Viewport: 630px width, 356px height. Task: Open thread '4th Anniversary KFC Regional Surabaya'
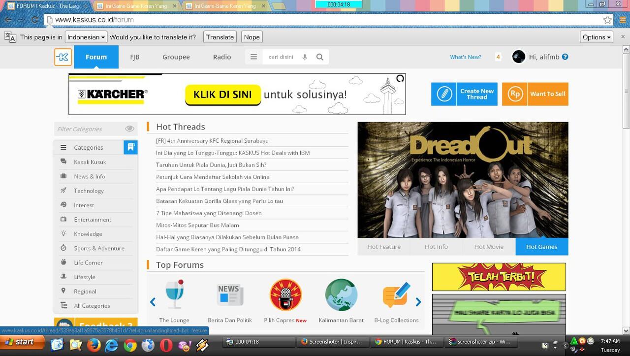click(212, 141)
